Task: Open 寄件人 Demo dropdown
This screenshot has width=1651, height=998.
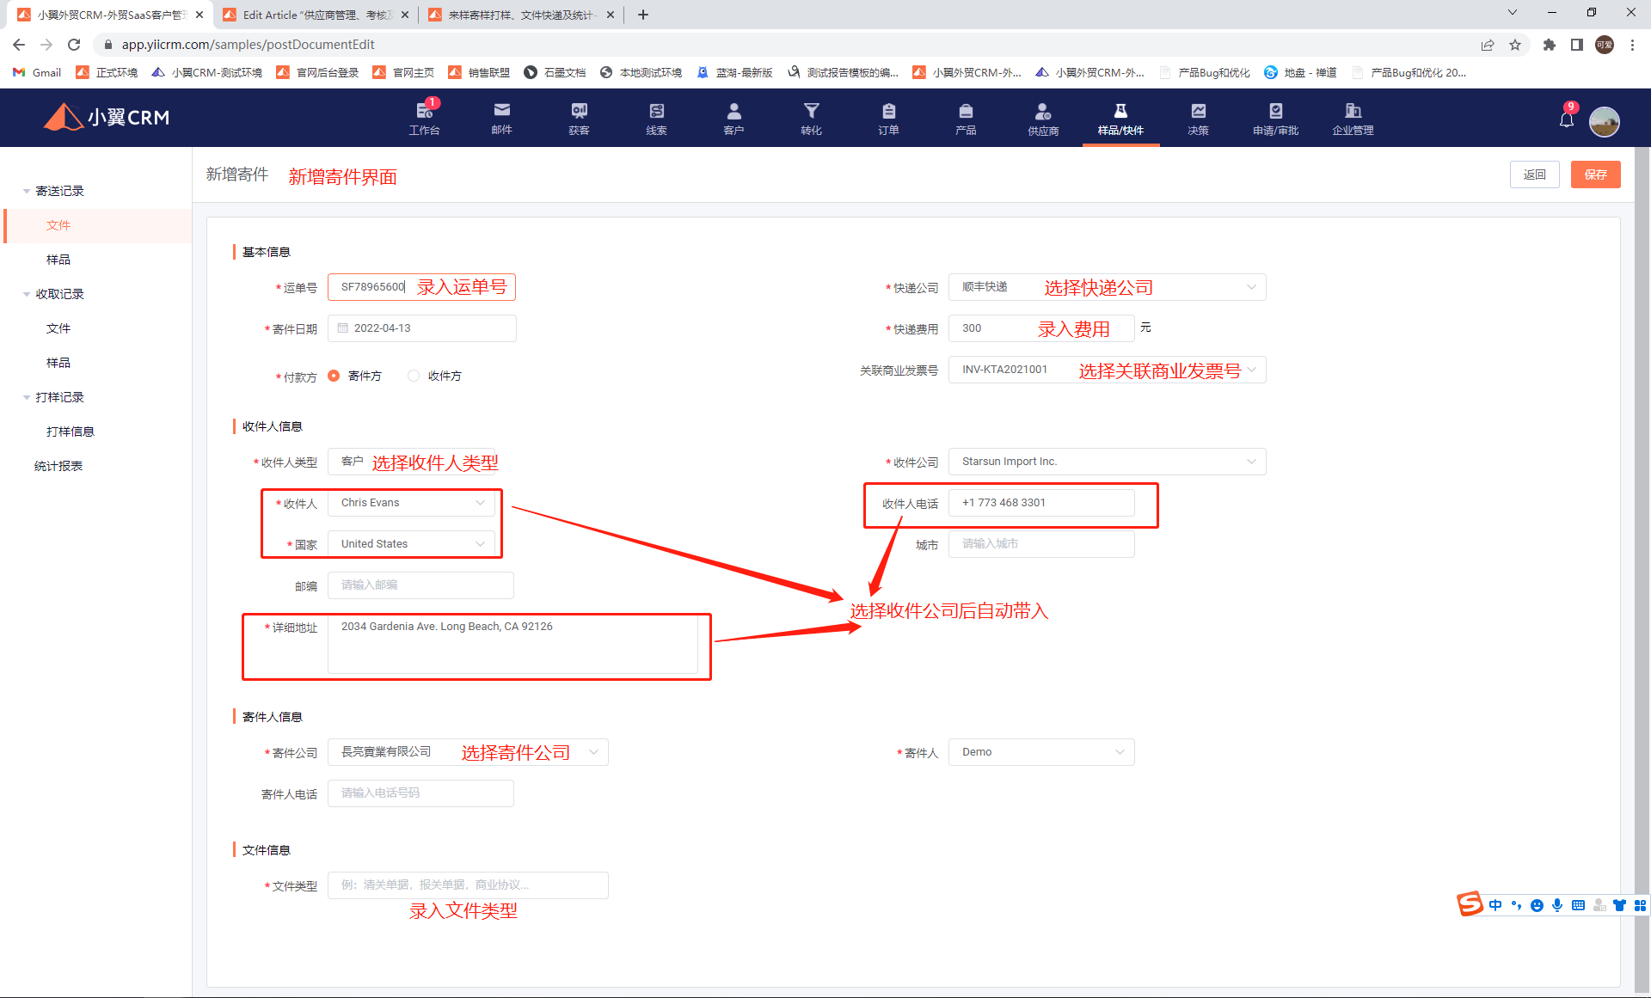Action: (x=1041, y=752)
